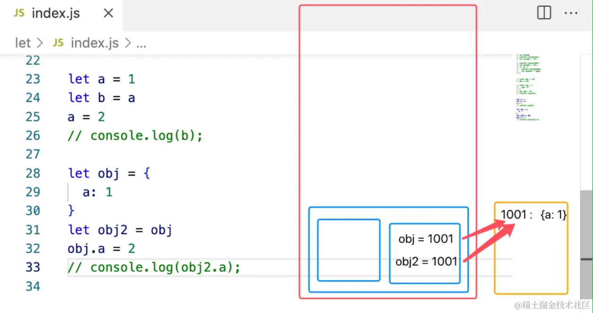
Task: Close the index.js tab
Action: [108, 14]
